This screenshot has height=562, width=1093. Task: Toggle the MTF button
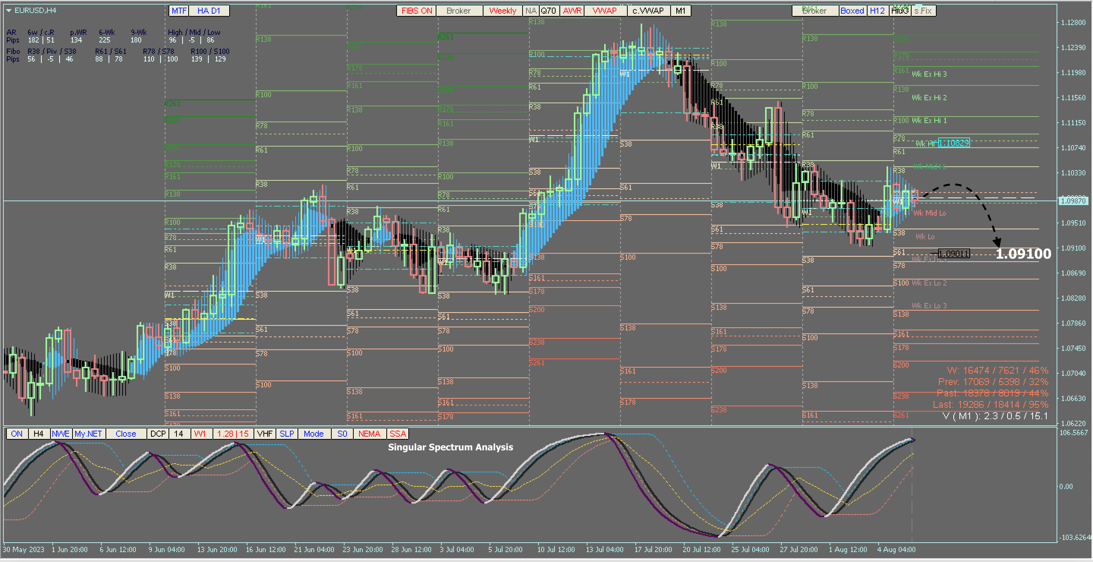tap(179, 11)
